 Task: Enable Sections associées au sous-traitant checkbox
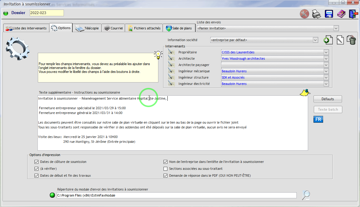[x=165, y=169]
